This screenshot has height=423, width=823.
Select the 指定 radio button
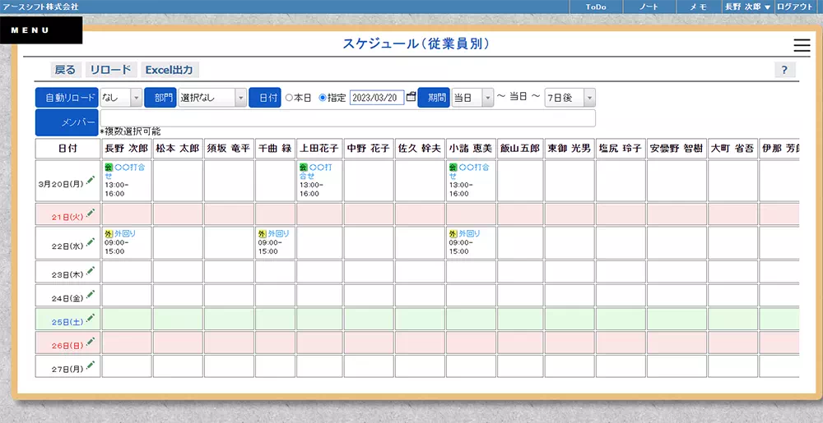[323, 98]
